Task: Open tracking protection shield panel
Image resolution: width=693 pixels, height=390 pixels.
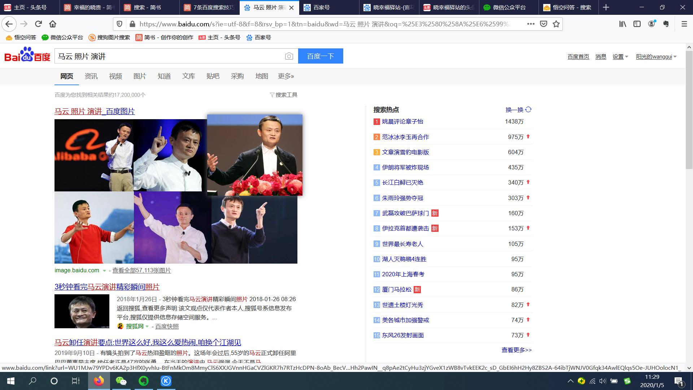Action: point(119,24)
